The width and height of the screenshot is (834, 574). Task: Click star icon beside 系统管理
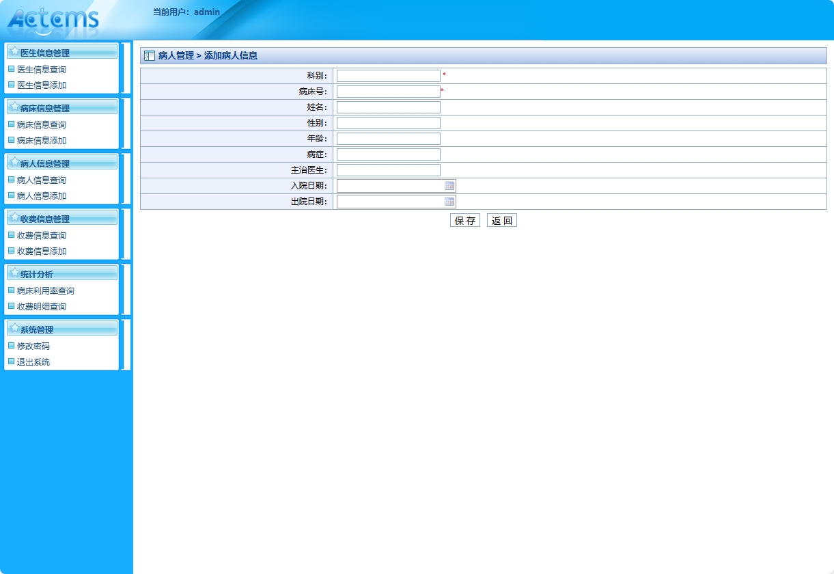coord(14,328)
